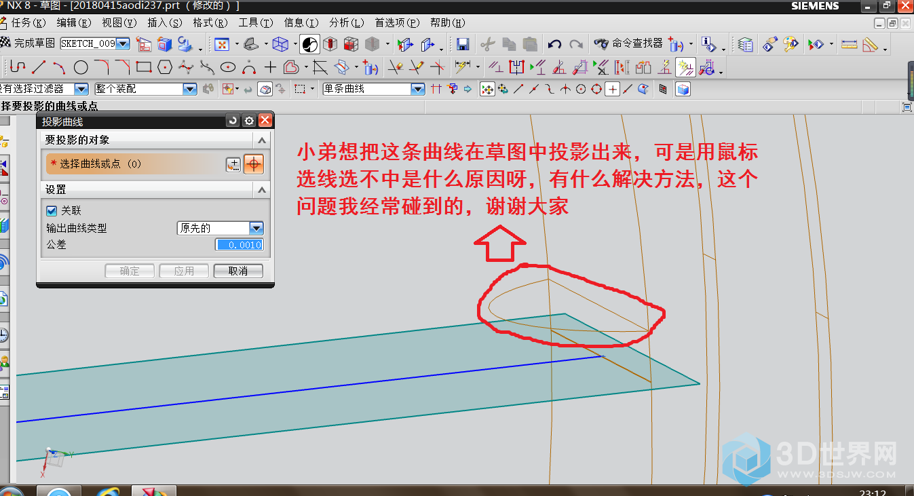Select the Profile curve tool
Screen dimensions: 914x496
click(17, 67)
